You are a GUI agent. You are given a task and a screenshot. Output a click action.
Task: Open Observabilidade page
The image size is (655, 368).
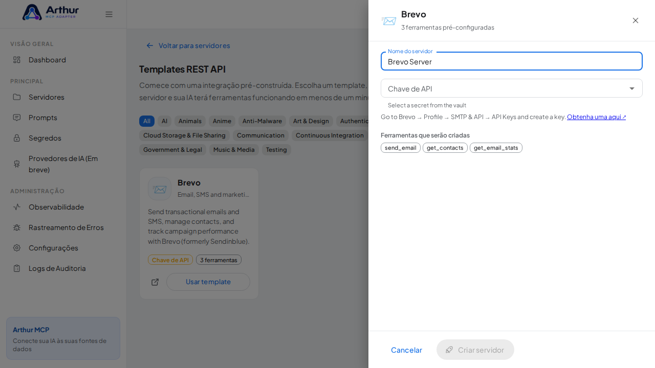tap(63, 207)
